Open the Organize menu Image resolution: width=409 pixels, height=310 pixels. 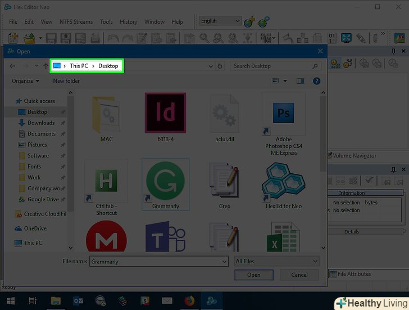pos(25,81)
